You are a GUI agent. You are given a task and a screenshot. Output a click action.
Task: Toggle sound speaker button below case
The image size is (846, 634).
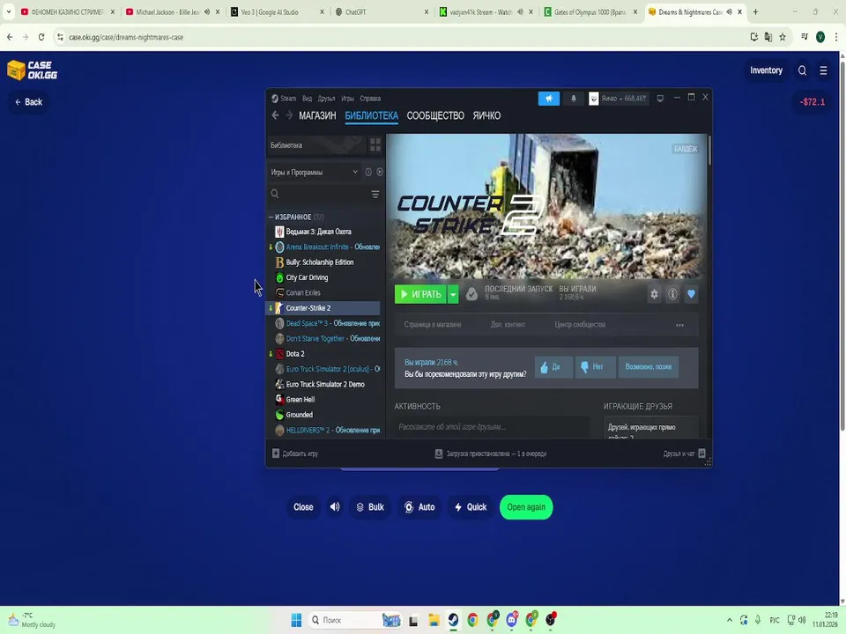pos(335,507)
